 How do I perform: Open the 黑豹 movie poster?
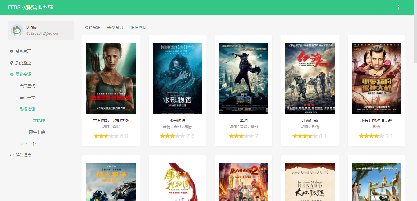pos(244,78)
